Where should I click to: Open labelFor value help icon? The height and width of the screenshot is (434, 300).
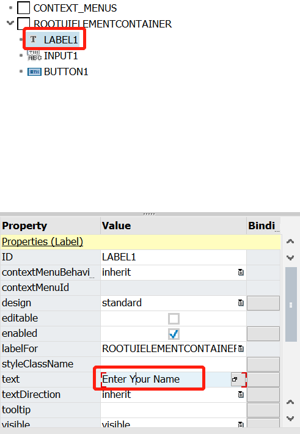pyautogui.click(x=241, y=349)
